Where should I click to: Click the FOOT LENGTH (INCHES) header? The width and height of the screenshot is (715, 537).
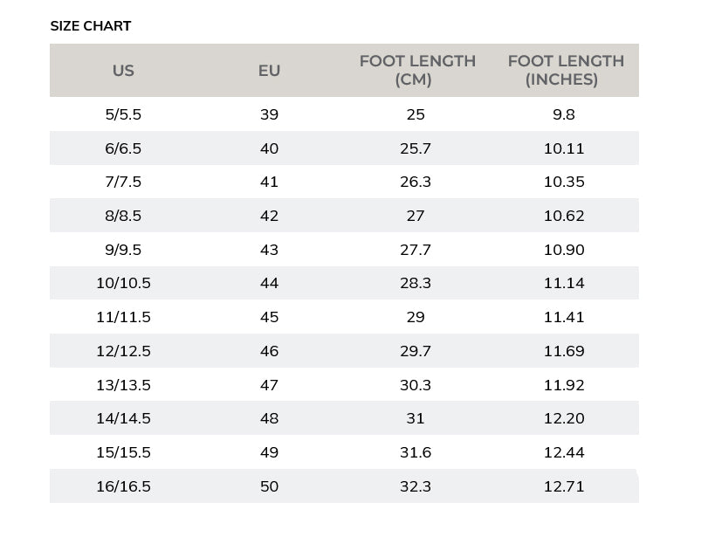(565, 71)
